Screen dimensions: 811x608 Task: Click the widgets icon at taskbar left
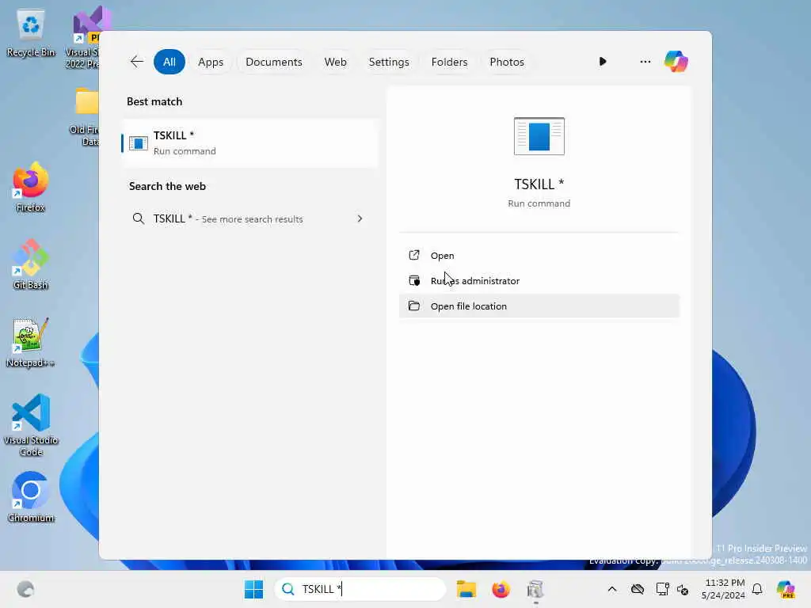tap(25, 589)
